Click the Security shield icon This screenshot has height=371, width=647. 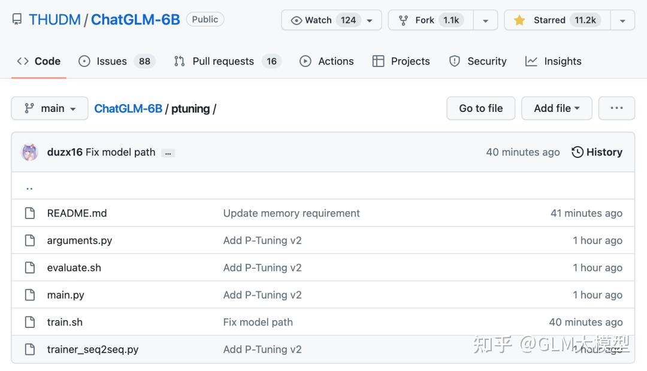(454, 61)
